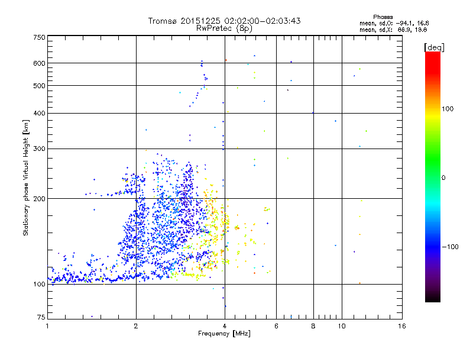
Task: Click the 'mean, sd,O: -94.1, 16.8' line
Action: (x=394, y=23)
